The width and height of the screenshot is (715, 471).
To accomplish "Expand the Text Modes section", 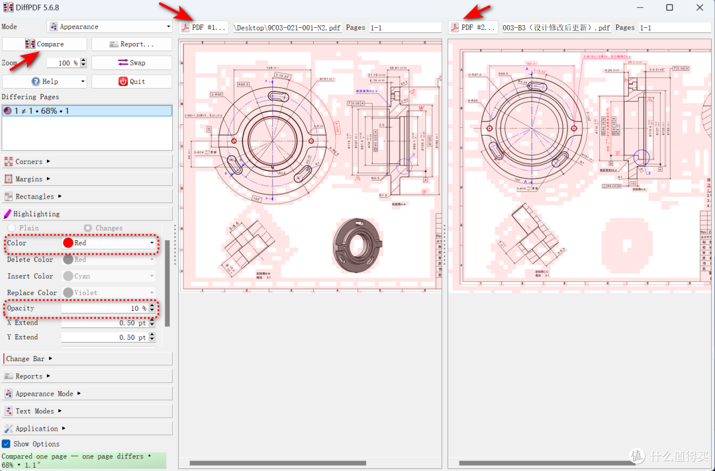I will (x=87, y=411).
